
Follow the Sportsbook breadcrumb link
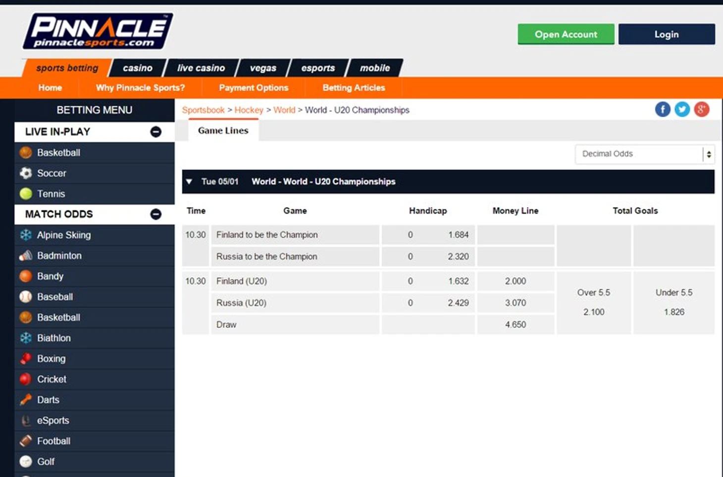click(x=204, y=110)
